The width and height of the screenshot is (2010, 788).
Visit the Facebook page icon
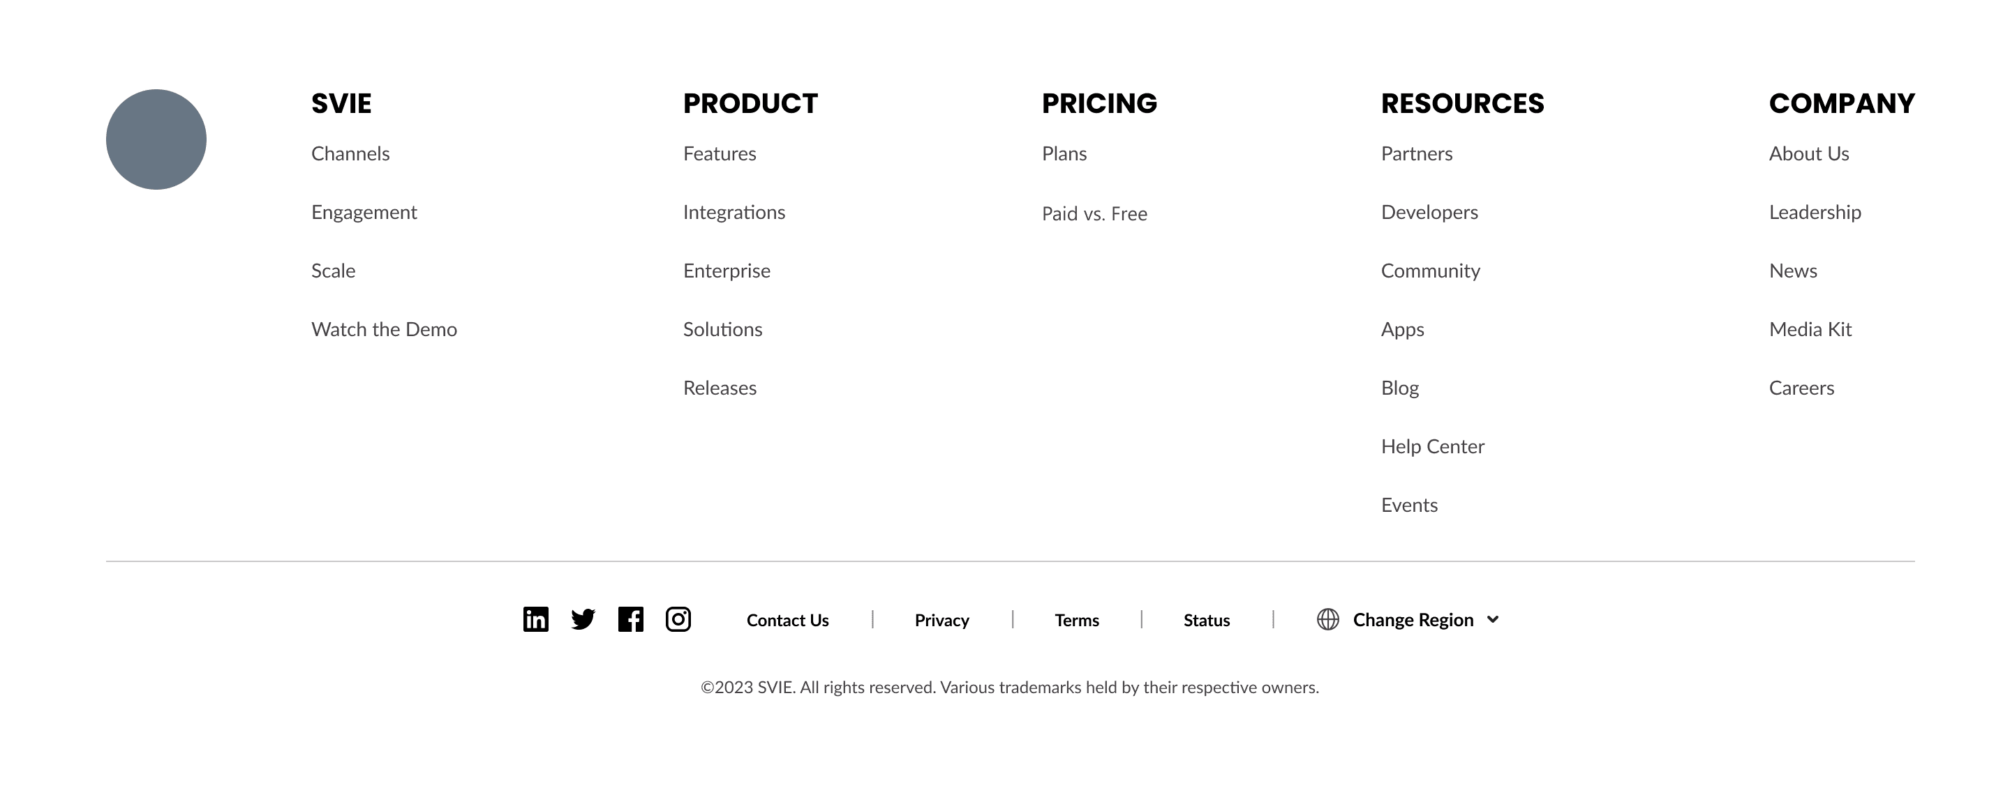coord(630,620)
